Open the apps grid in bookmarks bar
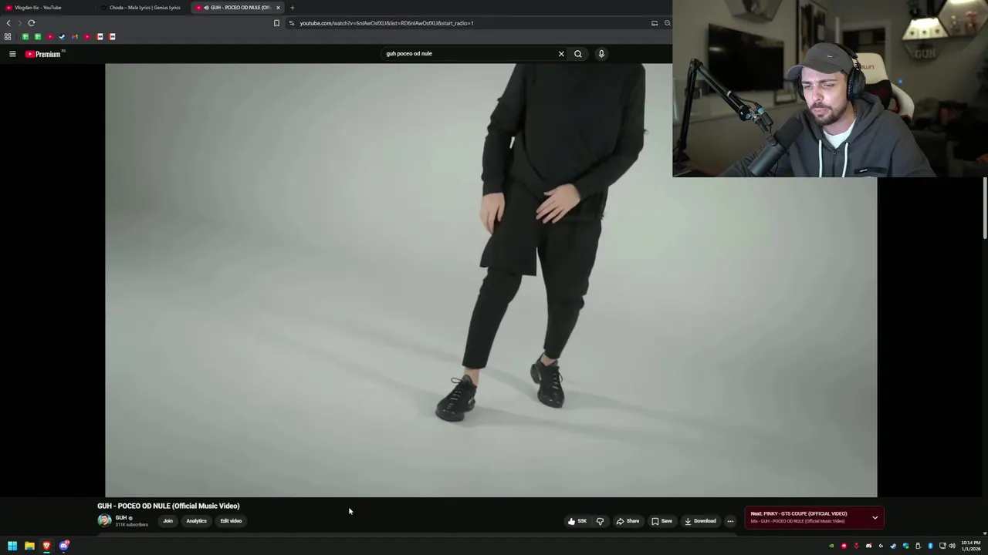This screenshot has width=988, height=555. click(8, 37)
